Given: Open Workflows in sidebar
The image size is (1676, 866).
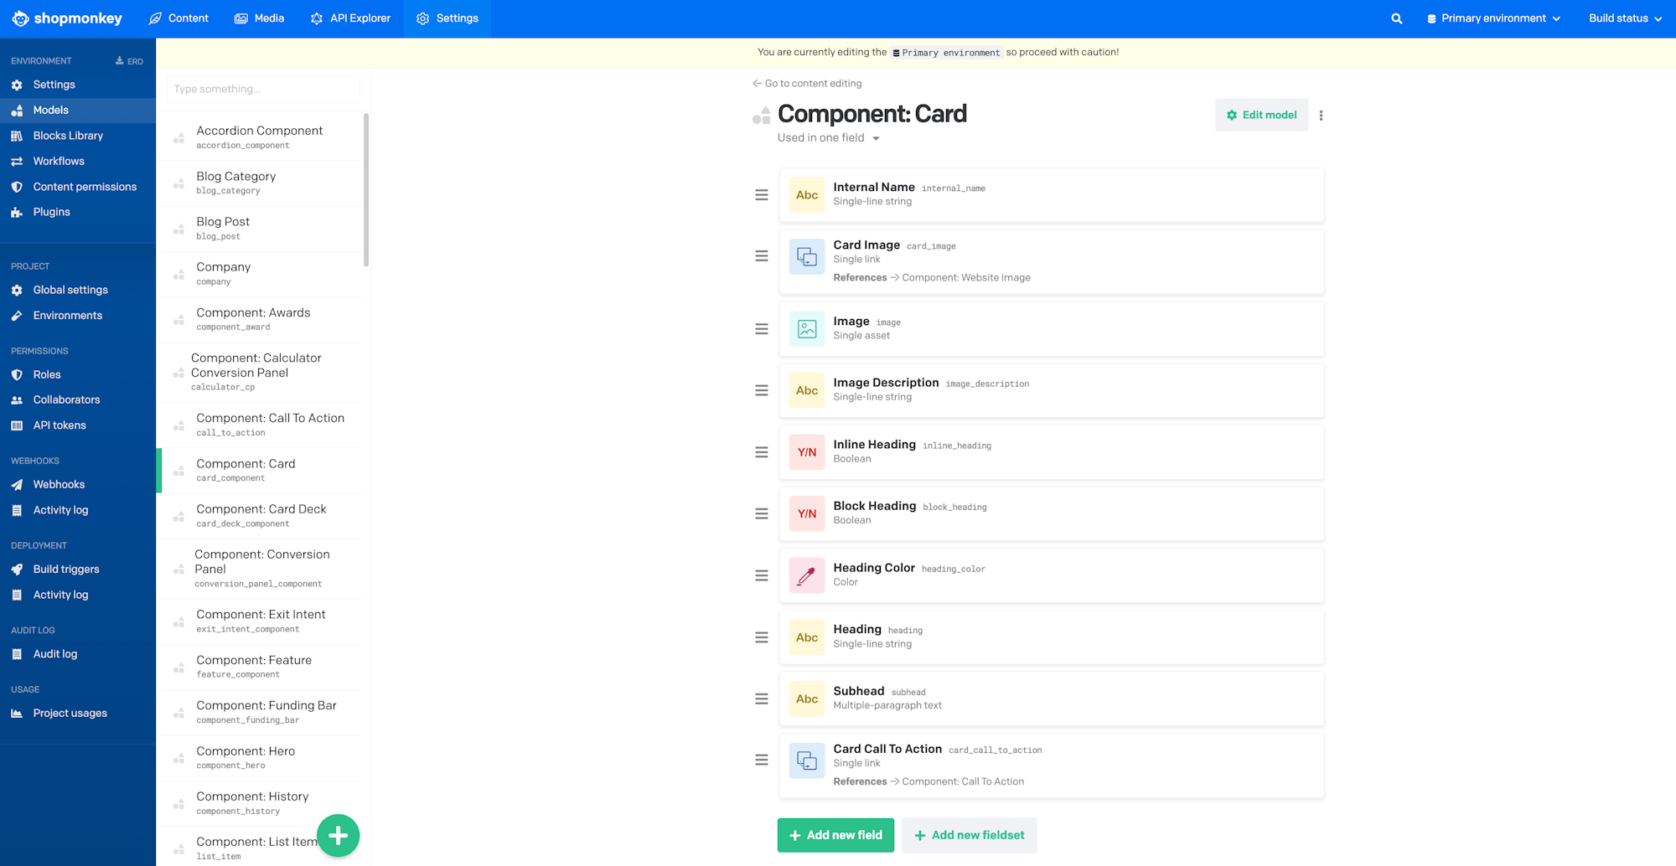Looking at the screenshot, I should point(78,161).
